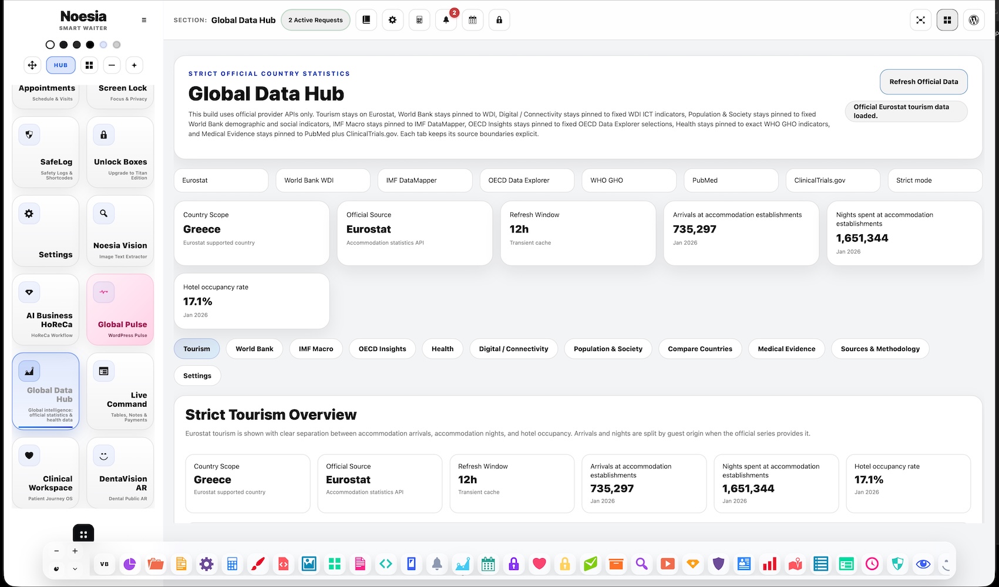Open the red paintbrush dock icon
This screenshot has width=999, height=587.
258,564
